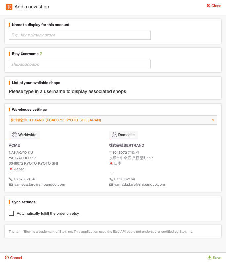The height and width of the screenshot is (263, 226).
Task: Click the 株式会社BERTRAND heading in Domestic address
Action: 126,145
